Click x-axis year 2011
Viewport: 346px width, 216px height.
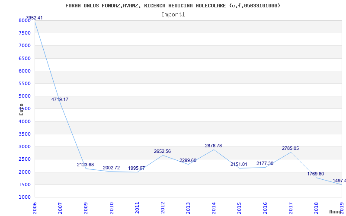(x=137, y=208)
